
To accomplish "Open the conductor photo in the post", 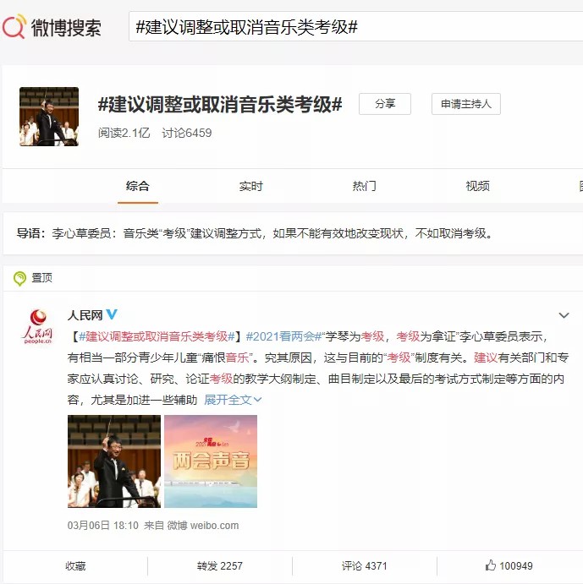I will (114, 461).
